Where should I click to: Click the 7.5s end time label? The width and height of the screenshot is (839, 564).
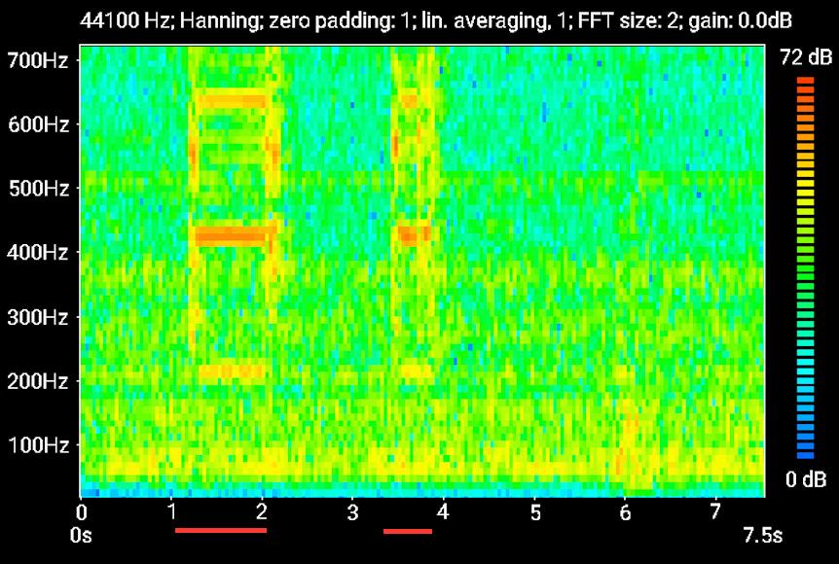[762, 535]
